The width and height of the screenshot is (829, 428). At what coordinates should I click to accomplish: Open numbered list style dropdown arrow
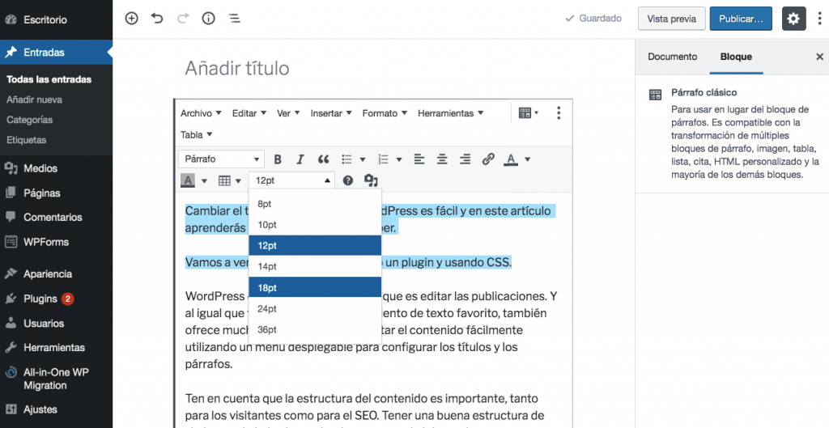[399, 159]
